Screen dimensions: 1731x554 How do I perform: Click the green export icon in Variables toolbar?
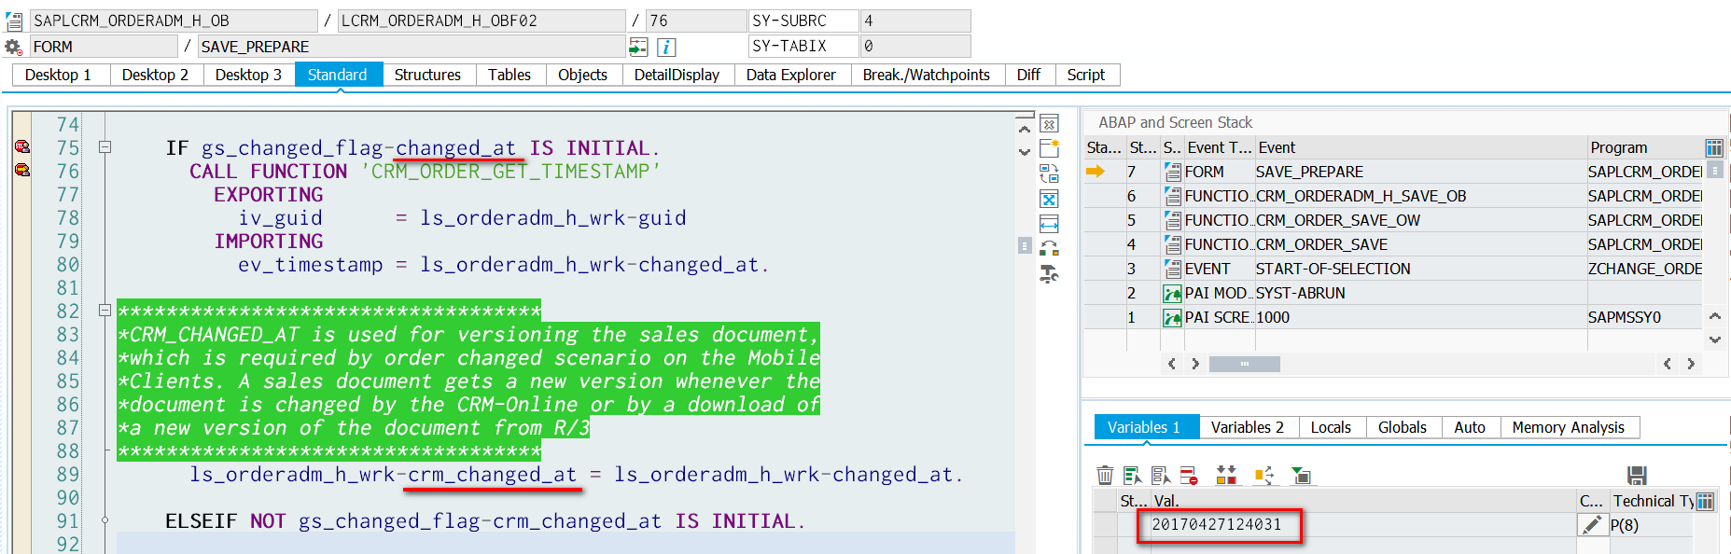coord(1301,476)
